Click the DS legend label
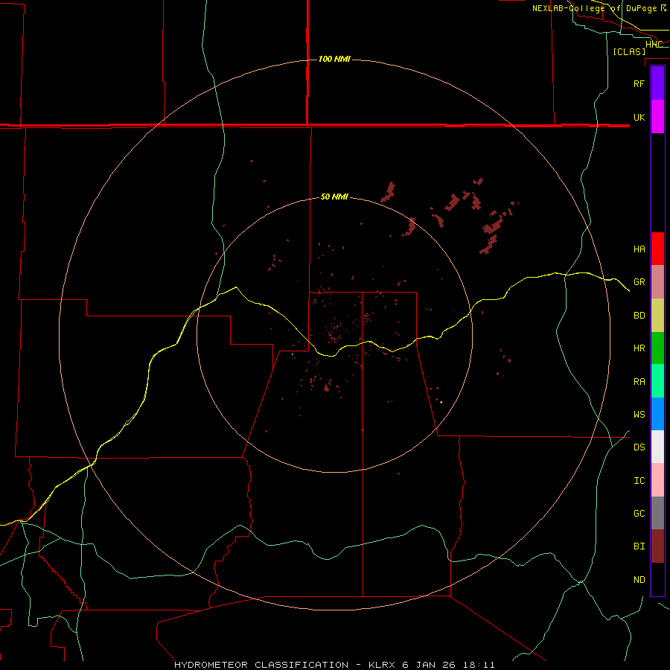This screenshot has width=670, height=670. click(x=639, y=447)
